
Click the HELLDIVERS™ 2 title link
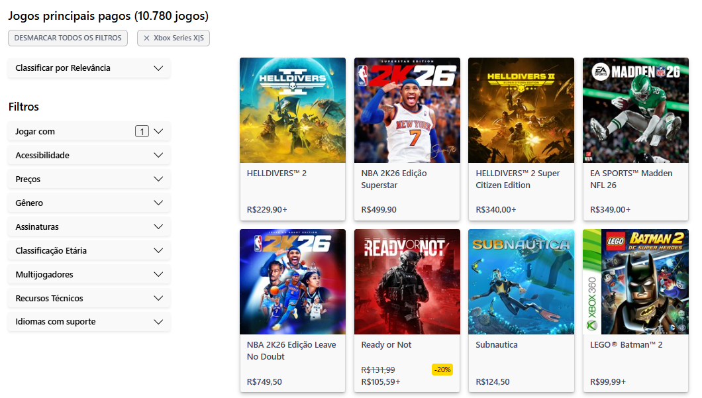[277, 174]
